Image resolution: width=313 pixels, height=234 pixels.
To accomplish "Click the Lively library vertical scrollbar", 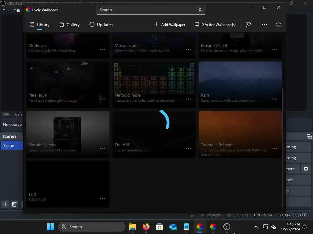I will click(283, 147).
